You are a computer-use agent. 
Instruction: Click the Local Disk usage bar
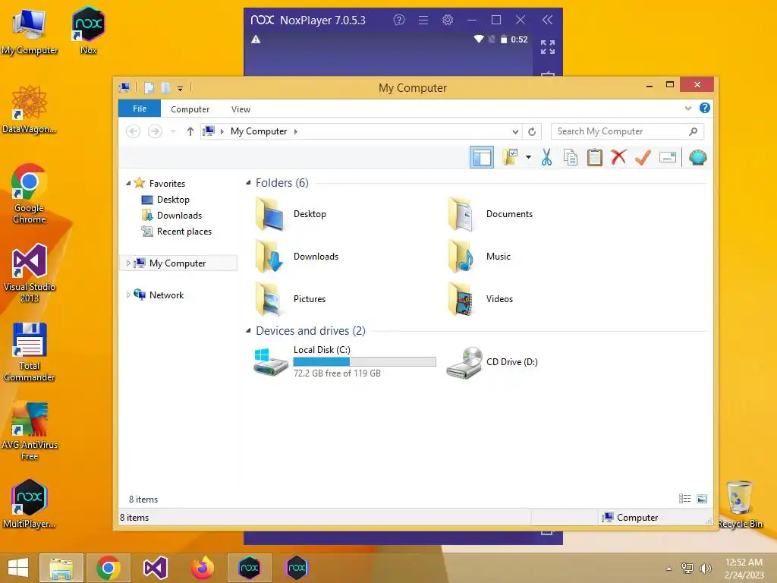tap(365, 362)
